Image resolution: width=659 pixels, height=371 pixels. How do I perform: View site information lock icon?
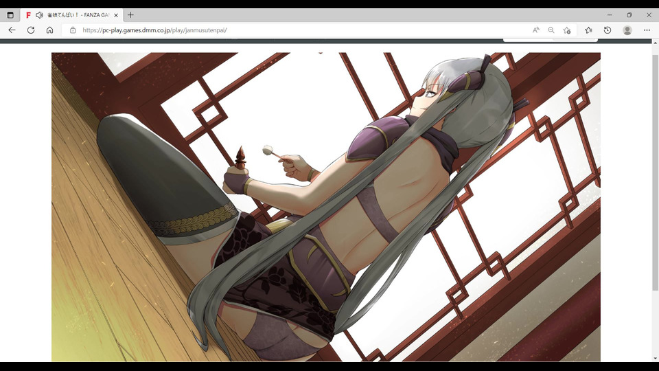coord(73,30)
